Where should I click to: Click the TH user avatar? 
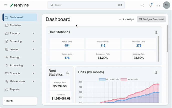tap(166, 5)
